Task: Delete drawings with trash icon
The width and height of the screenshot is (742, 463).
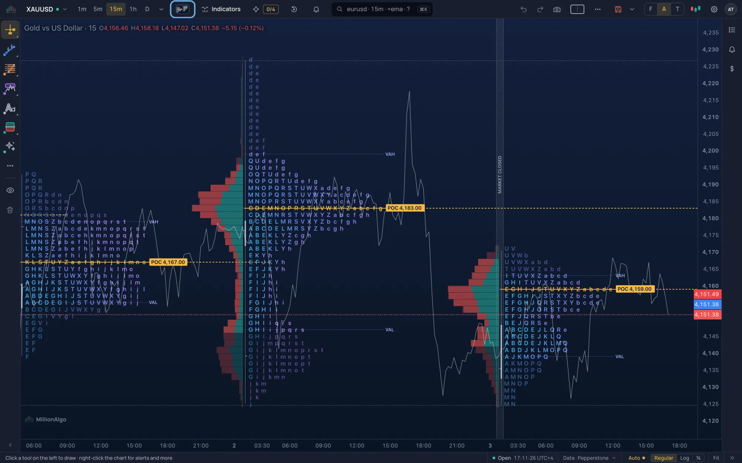Action: tap(10, 210)
